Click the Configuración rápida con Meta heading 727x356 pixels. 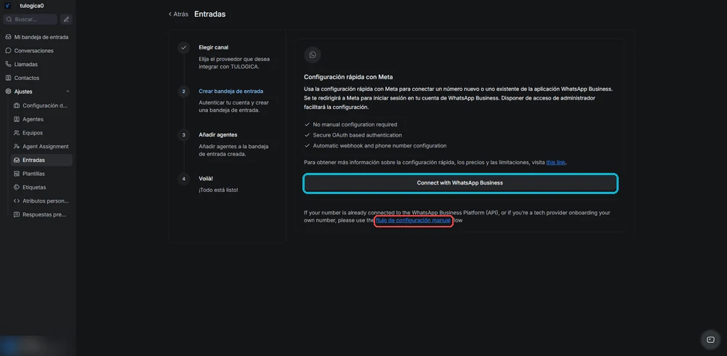click(x=348, y=77)
